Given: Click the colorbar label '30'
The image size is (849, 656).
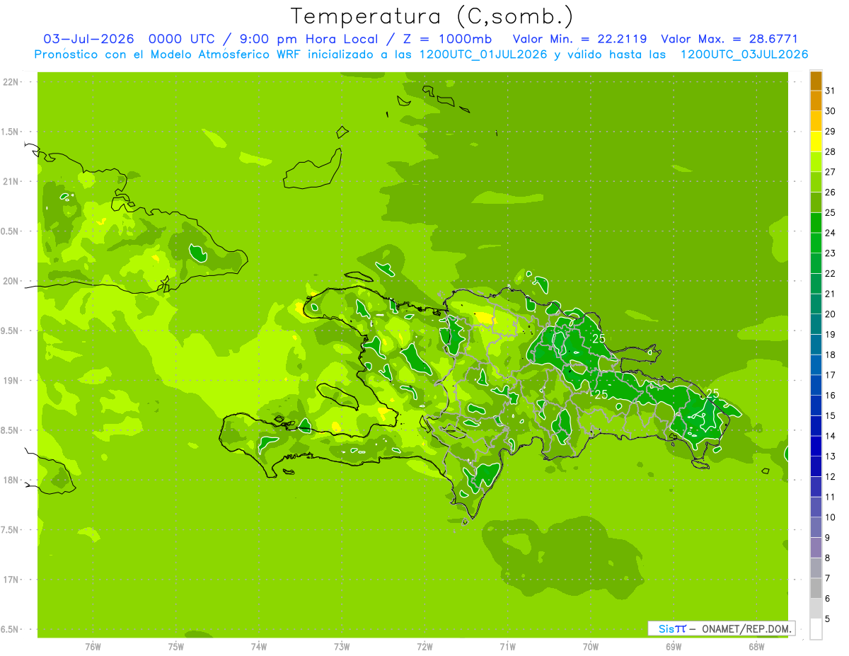Looking at the screenshot, I should tap(831, 111).
